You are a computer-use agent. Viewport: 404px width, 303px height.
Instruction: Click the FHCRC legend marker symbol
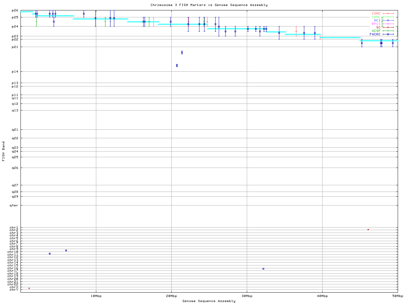click(x=388, y=34)
